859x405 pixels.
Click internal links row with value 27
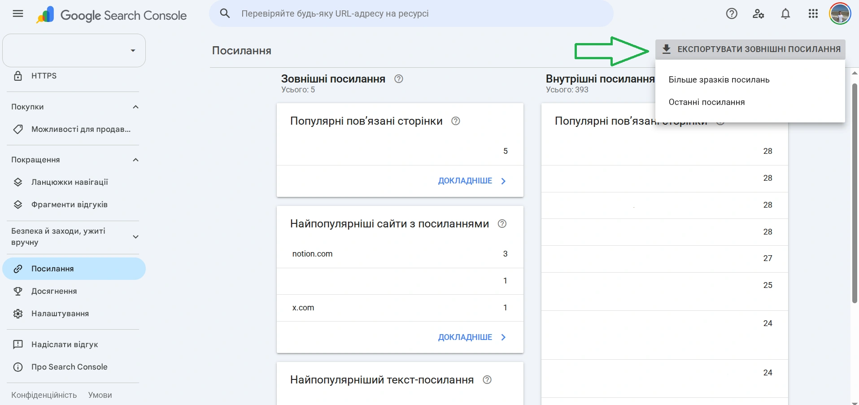[x=665, y=259]
